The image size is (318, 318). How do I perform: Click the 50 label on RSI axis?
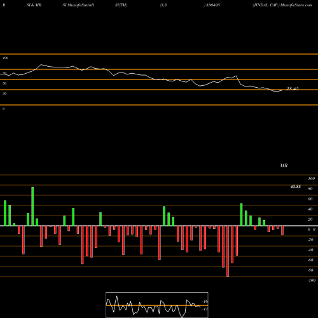pos(4,83)
